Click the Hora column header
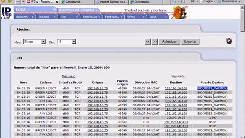The height and width of the screenshot is (138, 245). [x=23, y=82]
